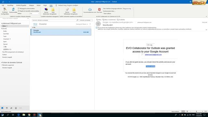Toggle Naptár és teendők szinkronizálása checkbox
Image resolution: width=208 pixels, height=117 pixels.
click(x=19, y=11)
